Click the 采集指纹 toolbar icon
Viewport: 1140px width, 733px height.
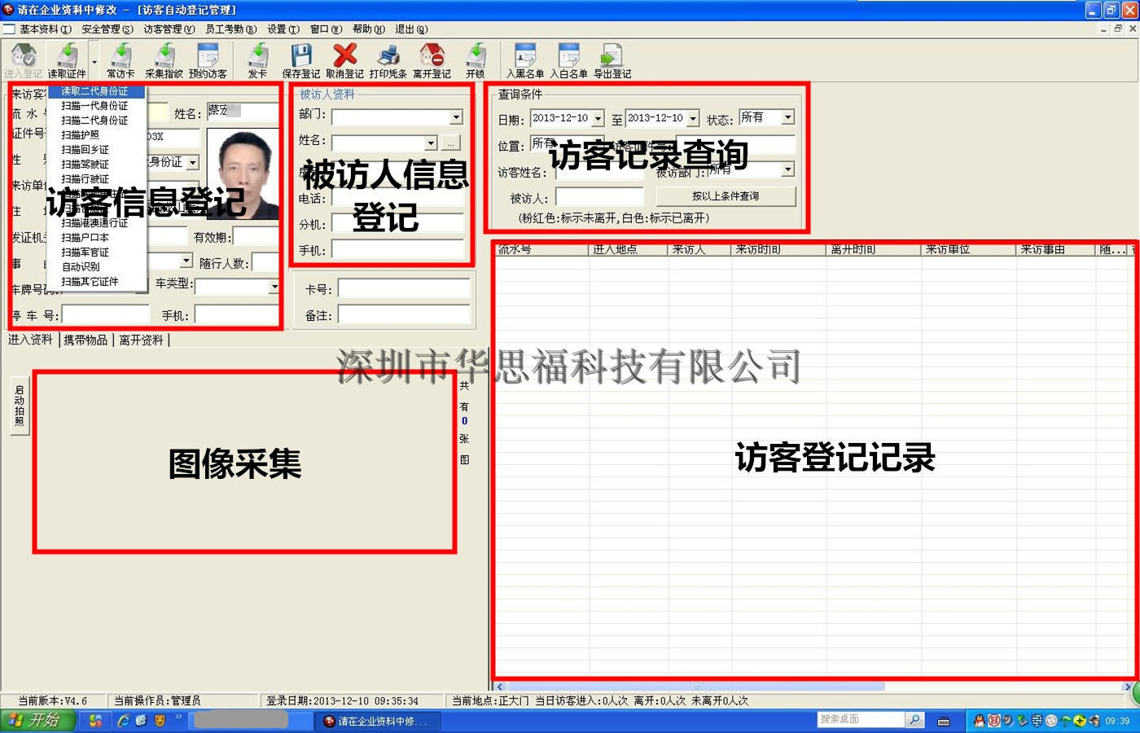point(164,56)
